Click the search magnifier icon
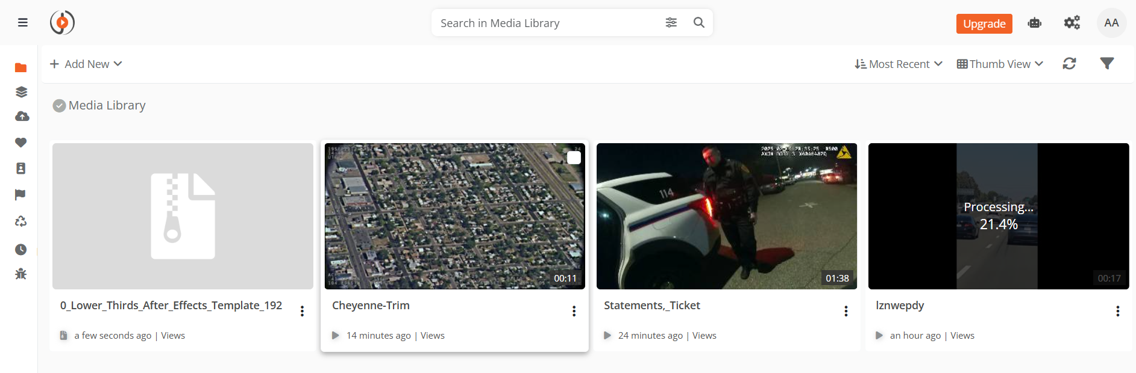This screenshot has height=373, width=1136. click(699, 23)
